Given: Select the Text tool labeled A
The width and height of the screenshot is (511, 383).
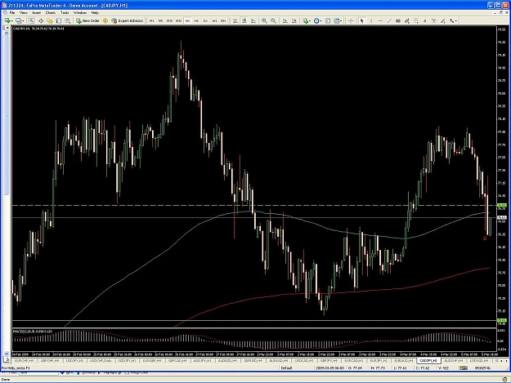Looking at the screenshot, I should point(424,20).
